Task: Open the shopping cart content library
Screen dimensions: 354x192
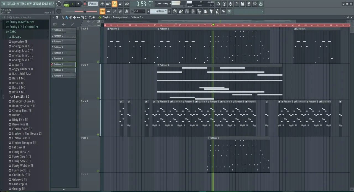Action: pyautogui.click(x=229, y=11)
